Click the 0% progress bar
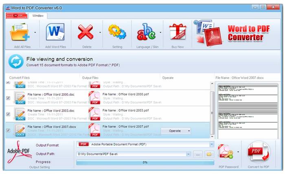Screen dimensions: 285x174 145,162
